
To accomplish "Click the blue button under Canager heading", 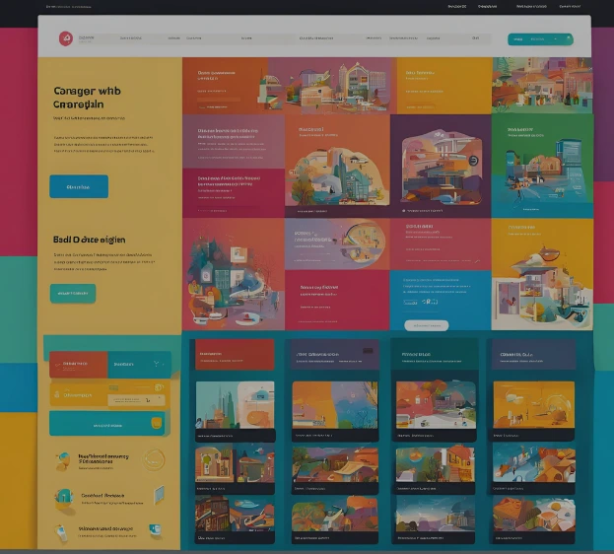I will [79, 186].
